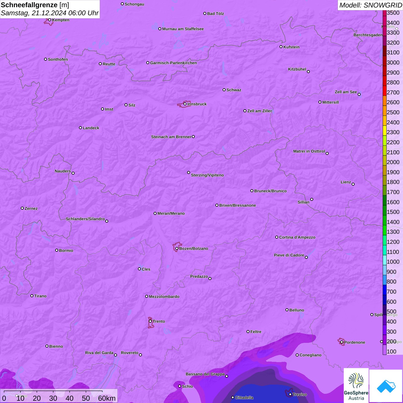Click the Kitzbühel label
Image resolution: width=403 pixels, height=403 pixels.
click(x=297, y=69)
